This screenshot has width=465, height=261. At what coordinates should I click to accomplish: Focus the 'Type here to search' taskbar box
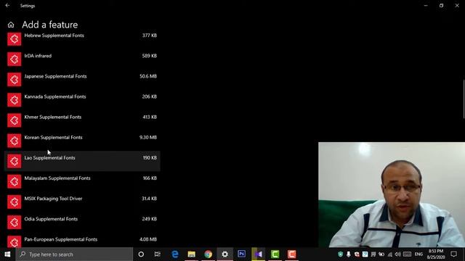point(74,254)
